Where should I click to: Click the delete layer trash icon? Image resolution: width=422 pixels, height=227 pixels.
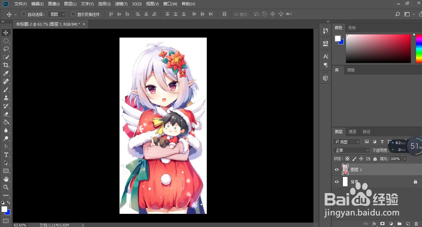coord(416,224)
